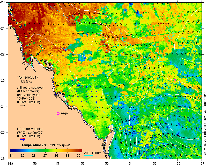Click the longitude axis label '154'
Image resolution: width=207 pixels, height=166 pixels.
(x=130, y=163)
